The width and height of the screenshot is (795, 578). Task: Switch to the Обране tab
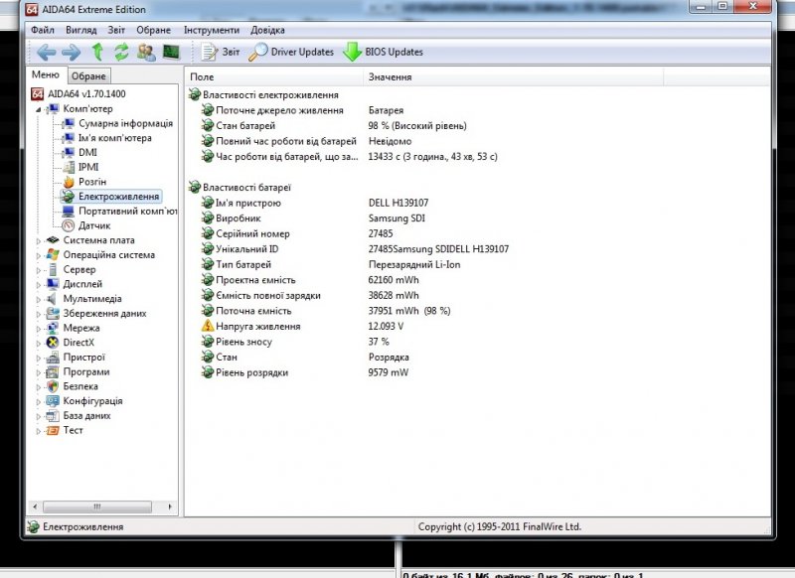pyautogui.click(x=88, y=76)
